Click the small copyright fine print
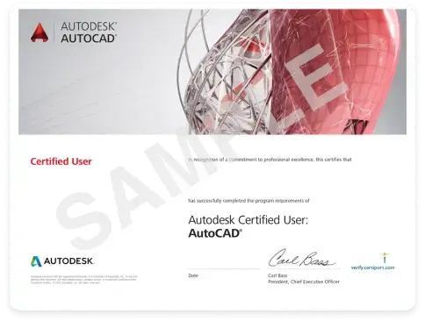Image resolution: width=425 pixels, height=321 pixels. (84, 280)
